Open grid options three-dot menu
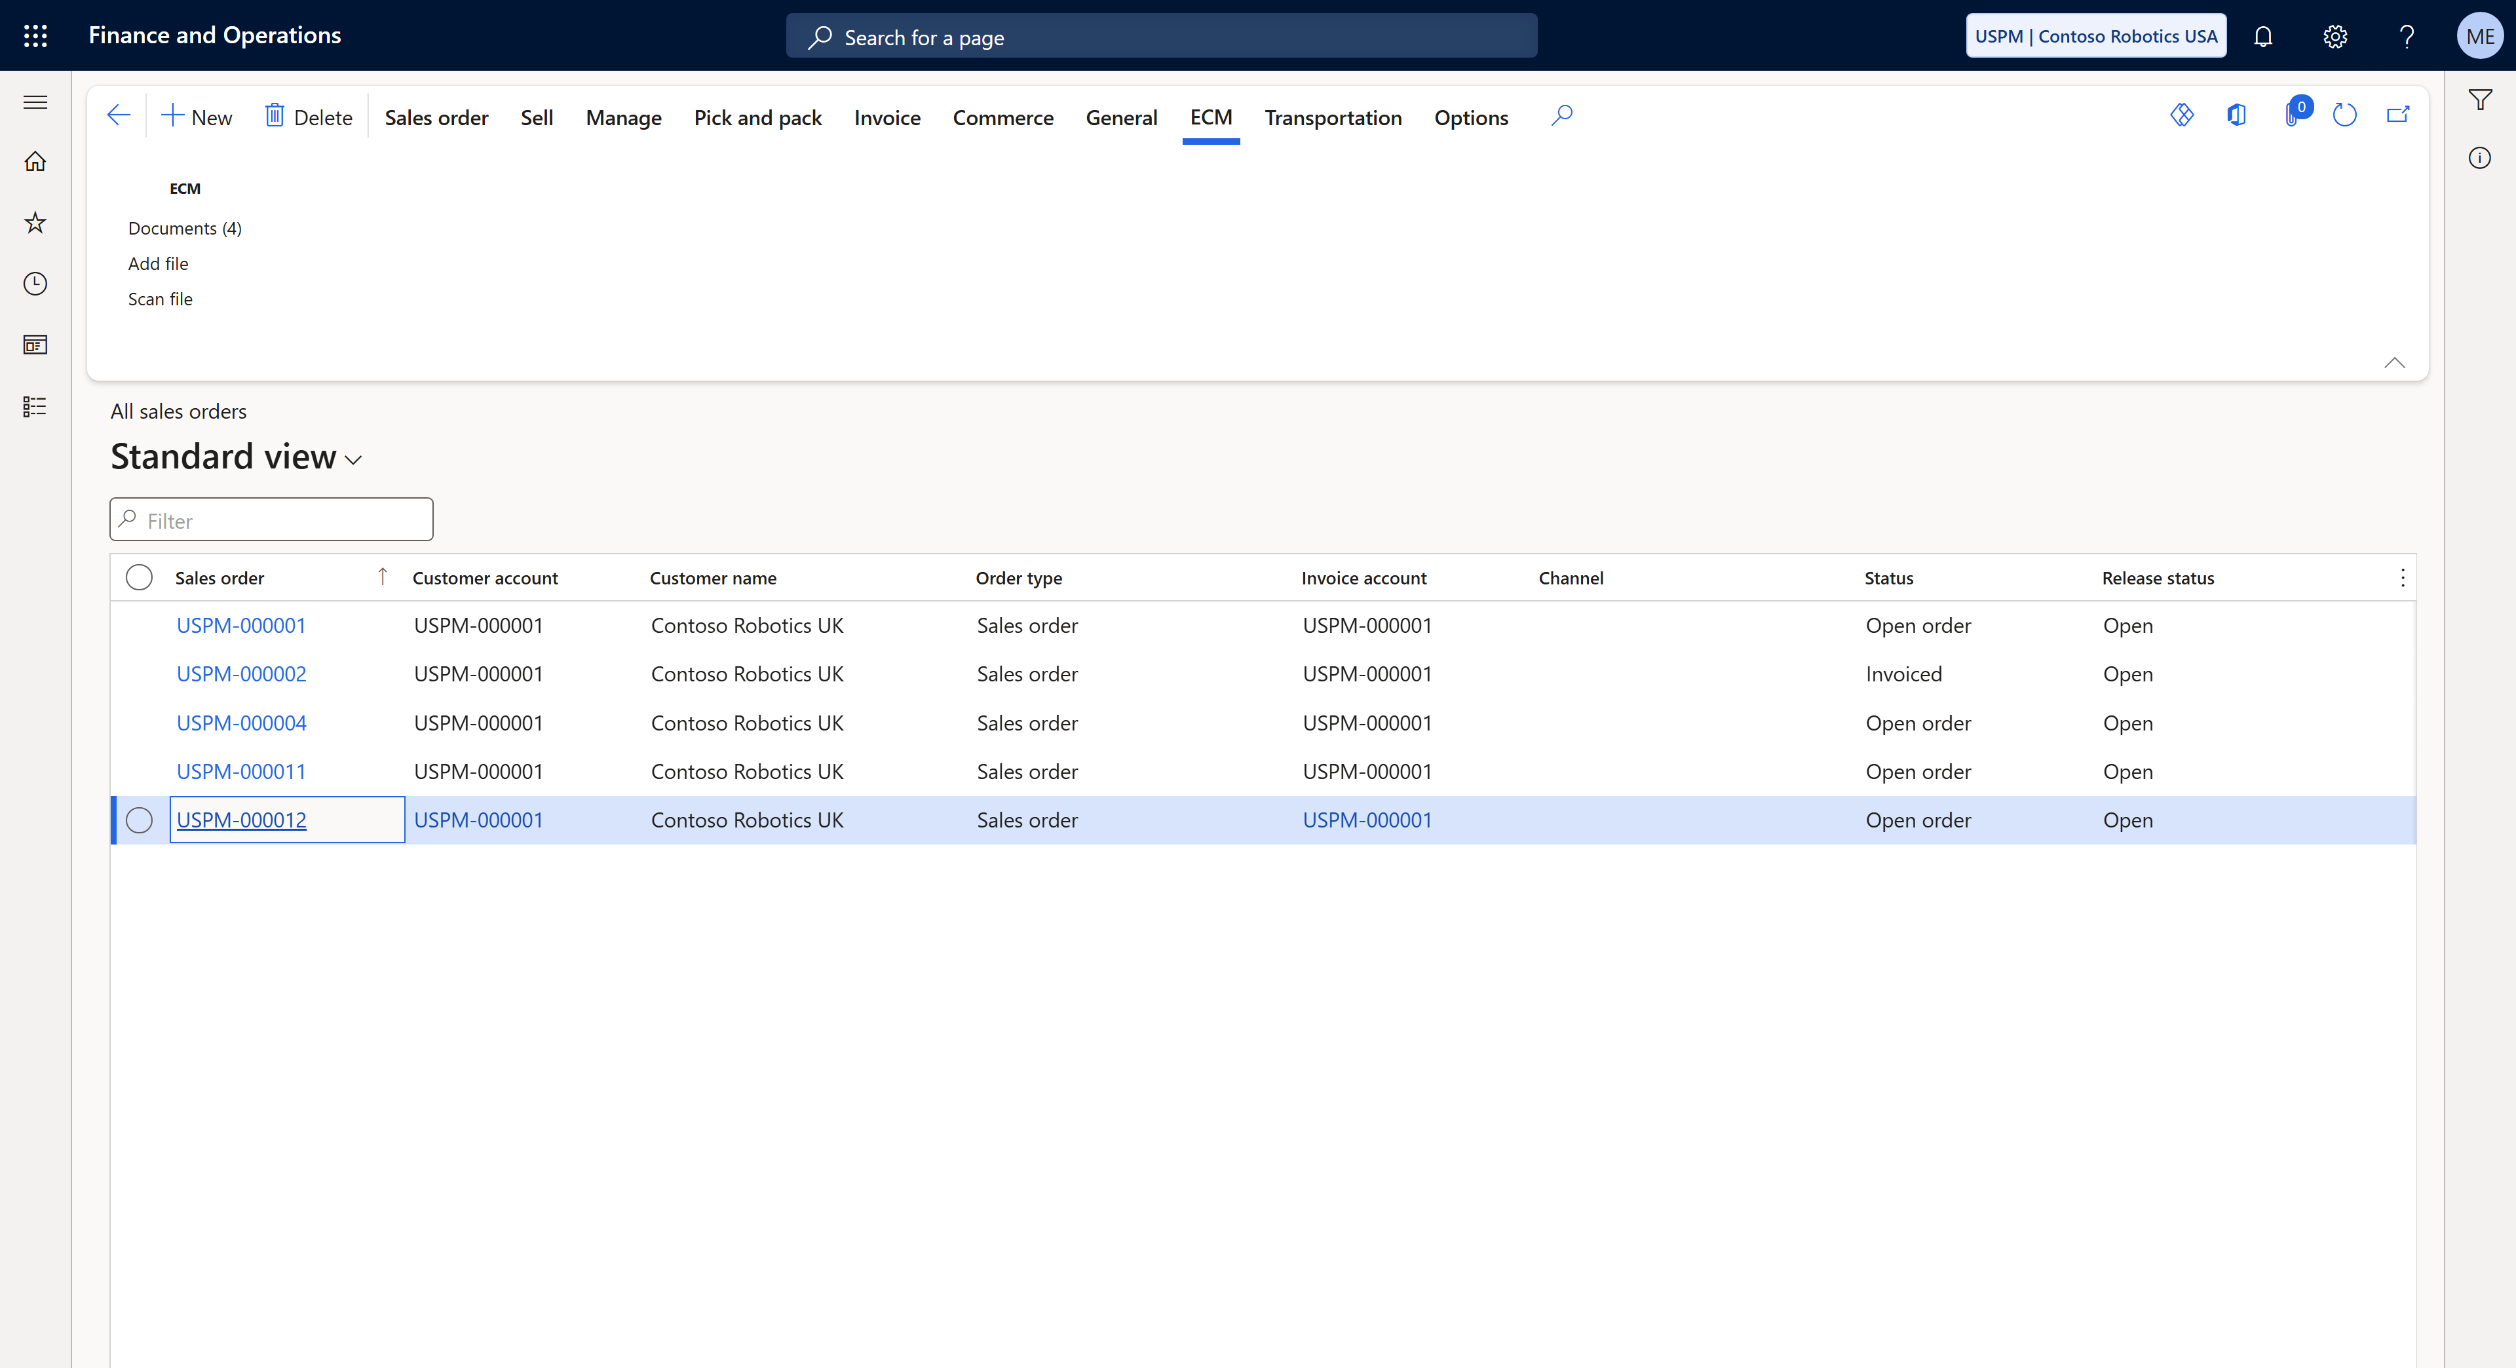Image resolution: width=2516 pixels, height=1368 pixels. click(2403, 577)
